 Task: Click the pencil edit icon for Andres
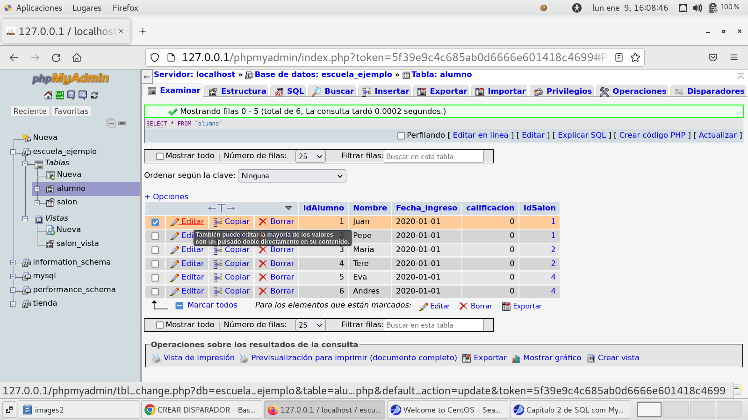174,292
